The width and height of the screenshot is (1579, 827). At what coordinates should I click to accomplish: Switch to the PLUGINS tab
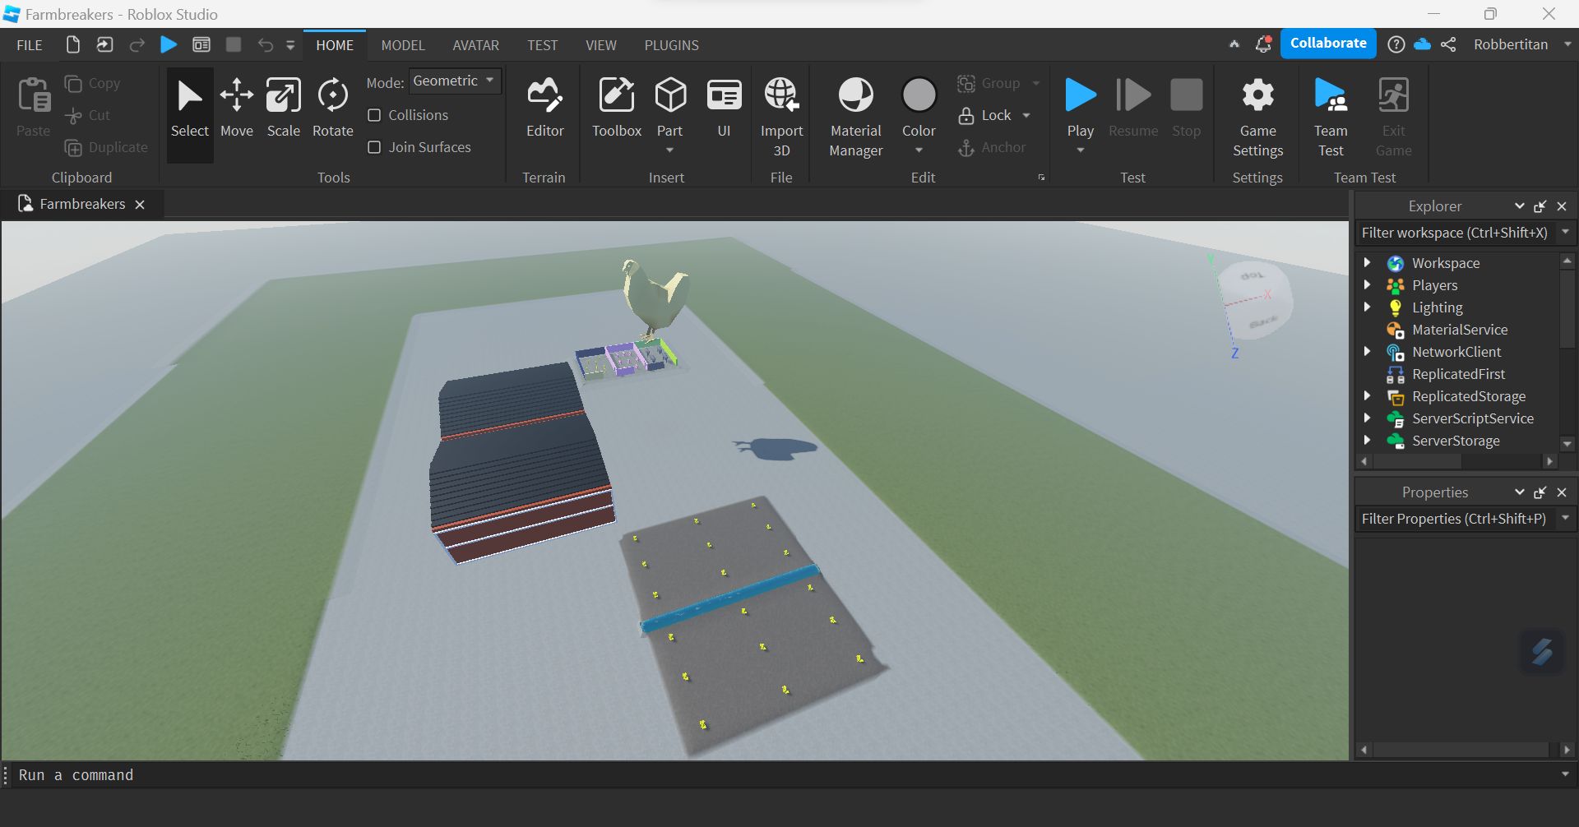coord(672,45)
